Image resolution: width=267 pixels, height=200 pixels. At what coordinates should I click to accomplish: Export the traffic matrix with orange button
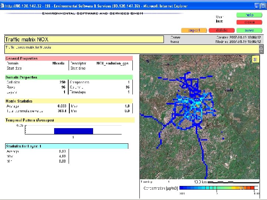(x=194, y=30)
